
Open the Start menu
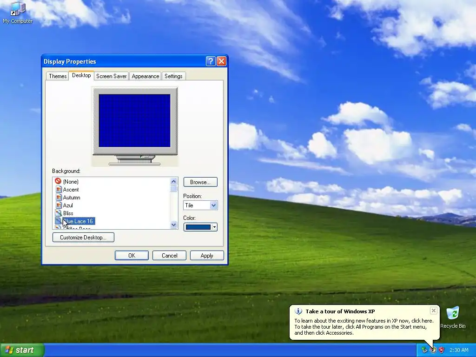22,350
